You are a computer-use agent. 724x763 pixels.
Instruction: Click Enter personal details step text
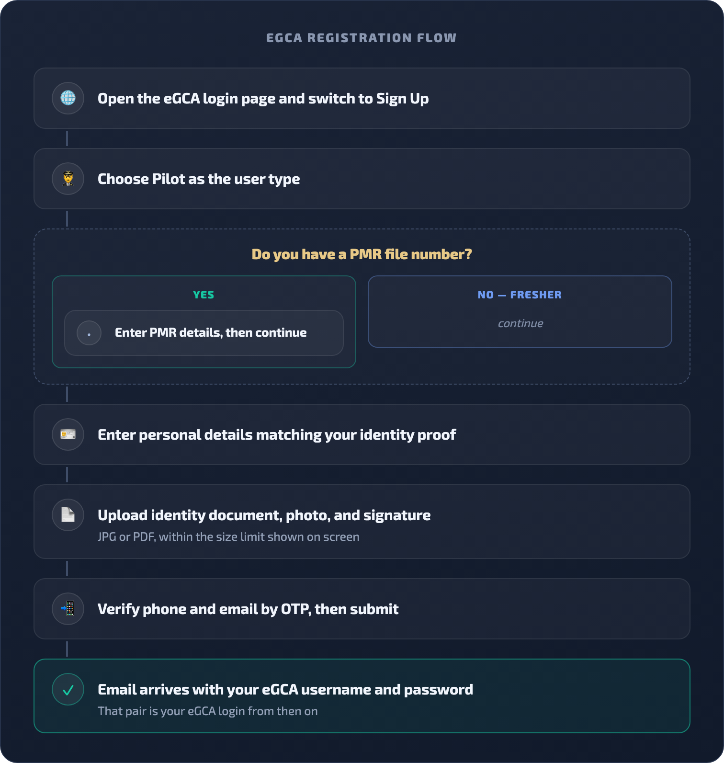[277, 434]
